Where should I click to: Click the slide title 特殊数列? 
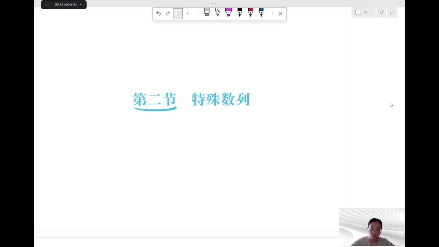click(x=221, y=99)
